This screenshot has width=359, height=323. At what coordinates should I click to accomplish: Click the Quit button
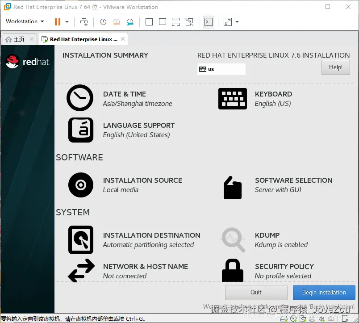tap(256, 293)
